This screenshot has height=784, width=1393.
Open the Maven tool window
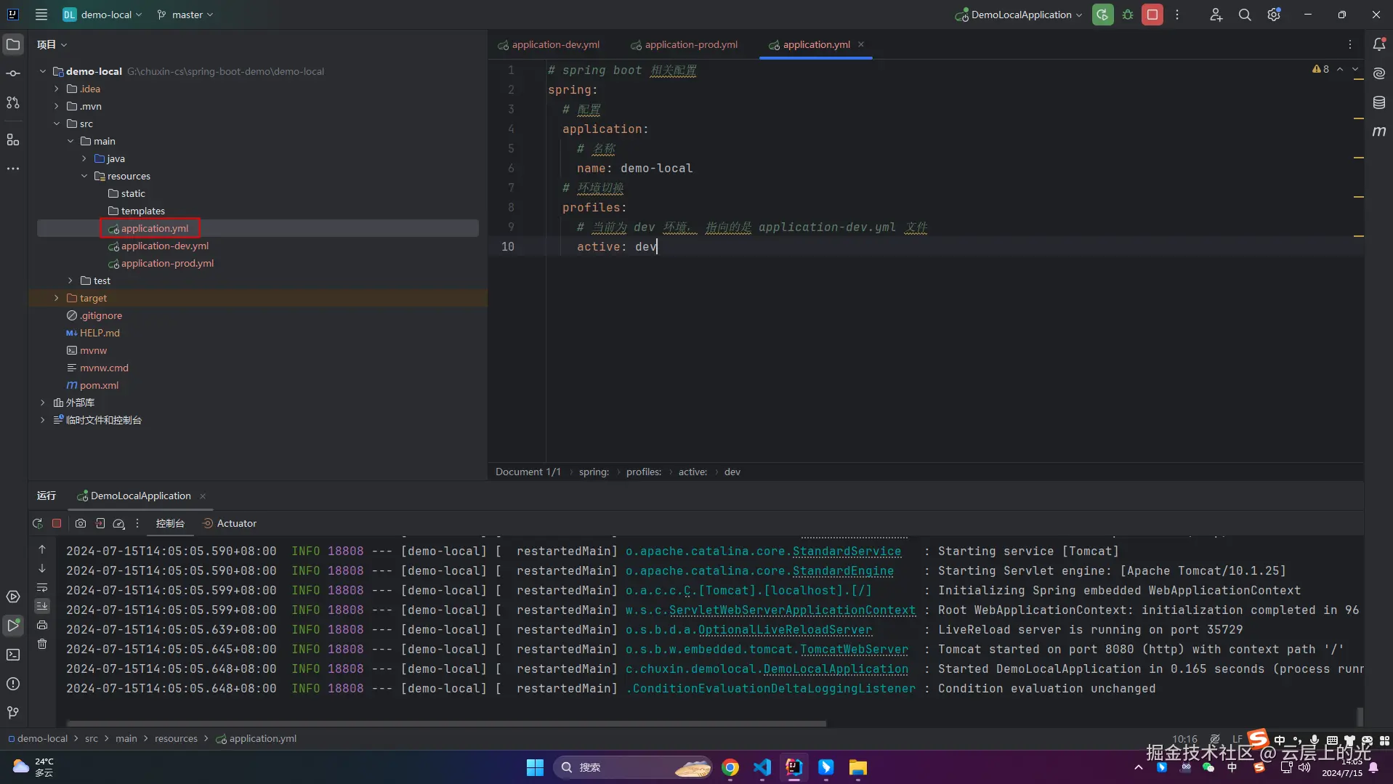click(x=1378, y=132)
